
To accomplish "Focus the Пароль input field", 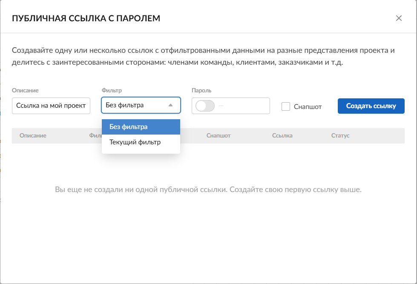I will tap(239, 106).
